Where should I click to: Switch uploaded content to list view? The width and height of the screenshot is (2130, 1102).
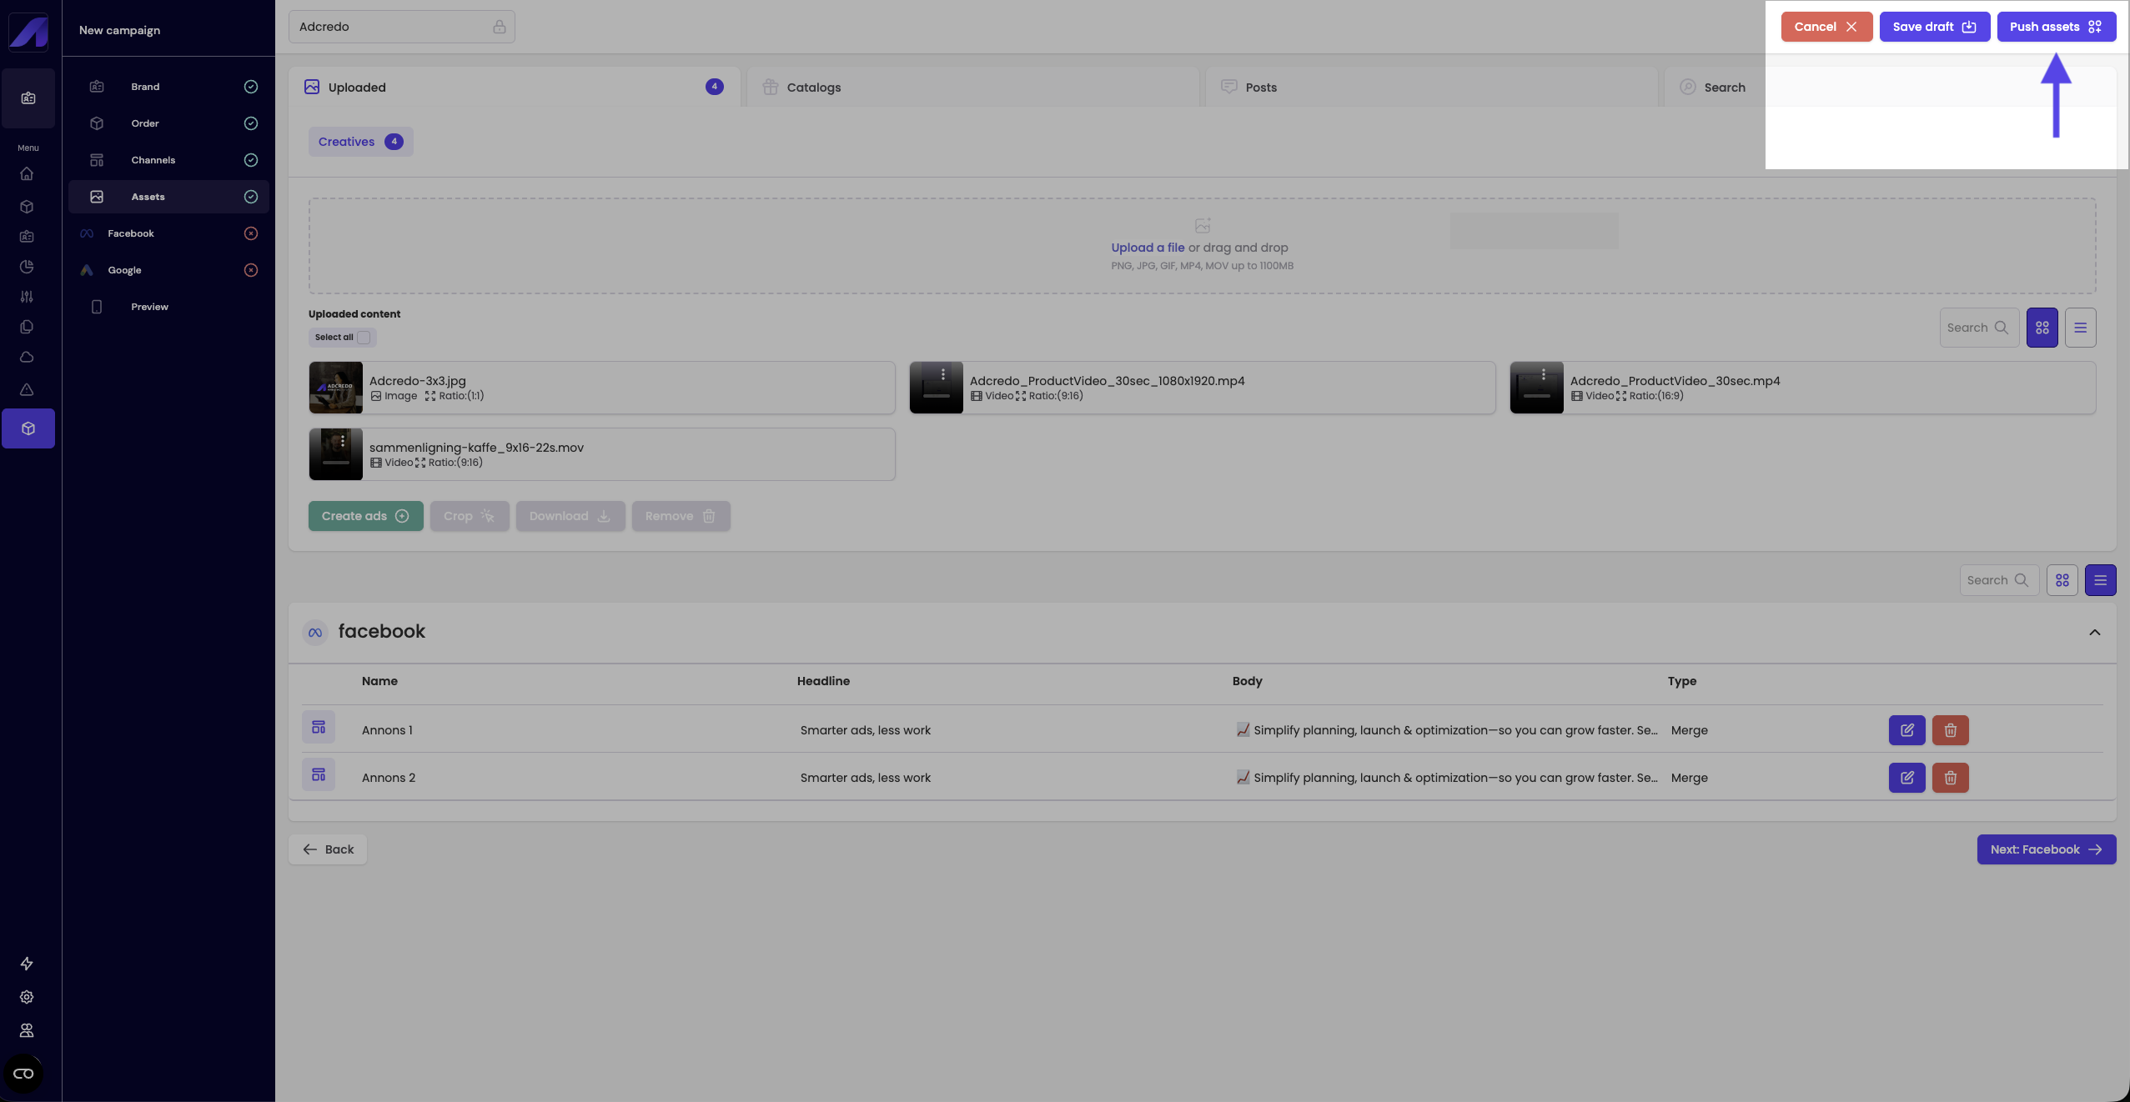2080,328
